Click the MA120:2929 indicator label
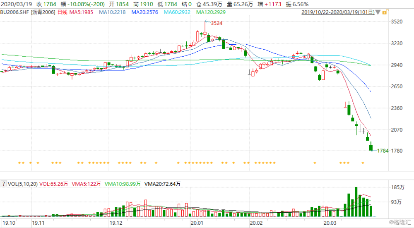This screenshot has height=228, width=414. pos(211,12)
